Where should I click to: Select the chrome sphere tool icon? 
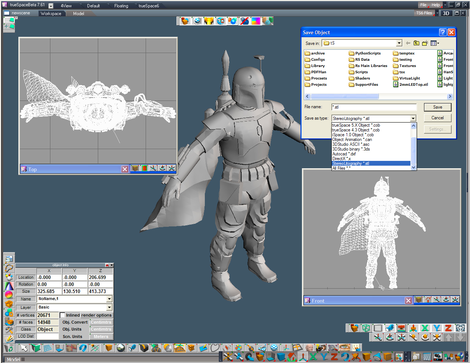(120, 348)
